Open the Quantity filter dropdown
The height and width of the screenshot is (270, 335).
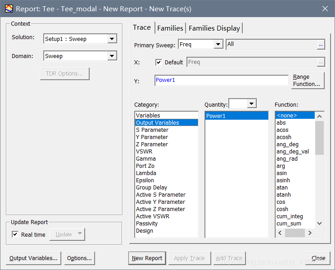tap(251, 103)
